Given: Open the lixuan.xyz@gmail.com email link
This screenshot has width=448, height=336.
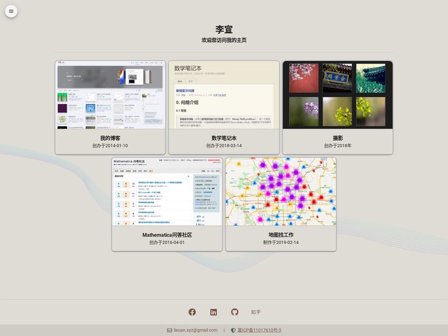Looking at the screenshot, I should [x=196, y=330].
